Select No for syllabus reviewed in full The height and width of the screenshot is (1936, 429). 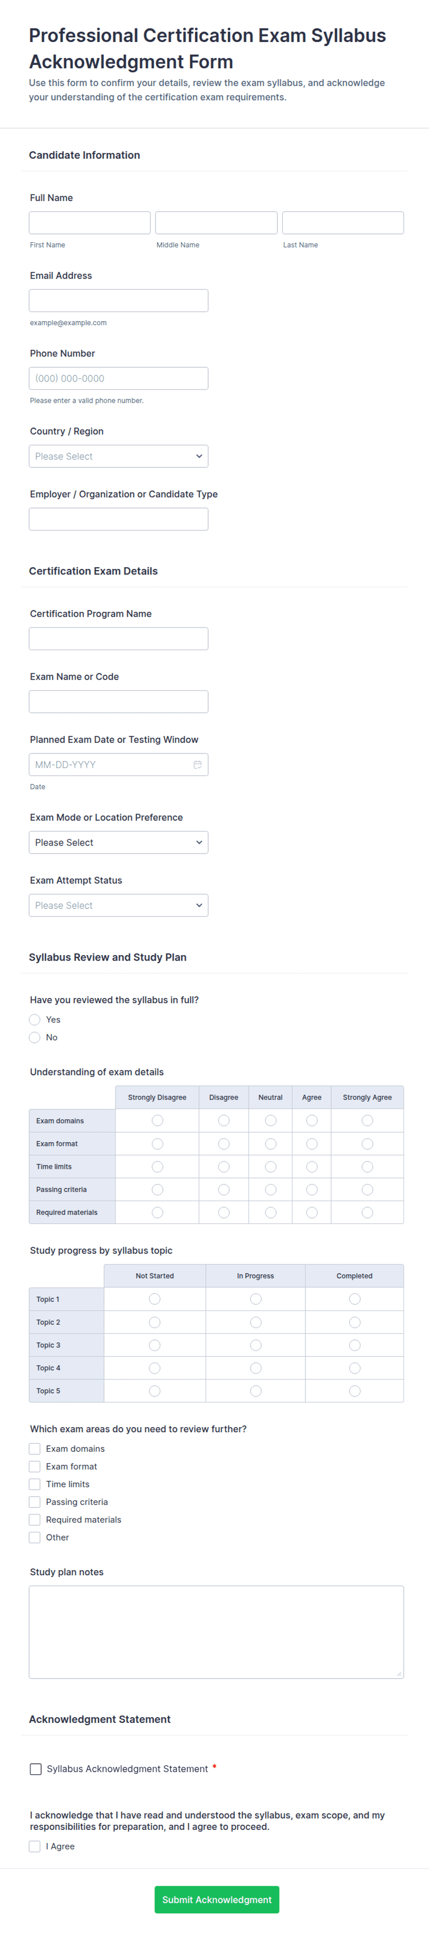(x=35, y=1038)
